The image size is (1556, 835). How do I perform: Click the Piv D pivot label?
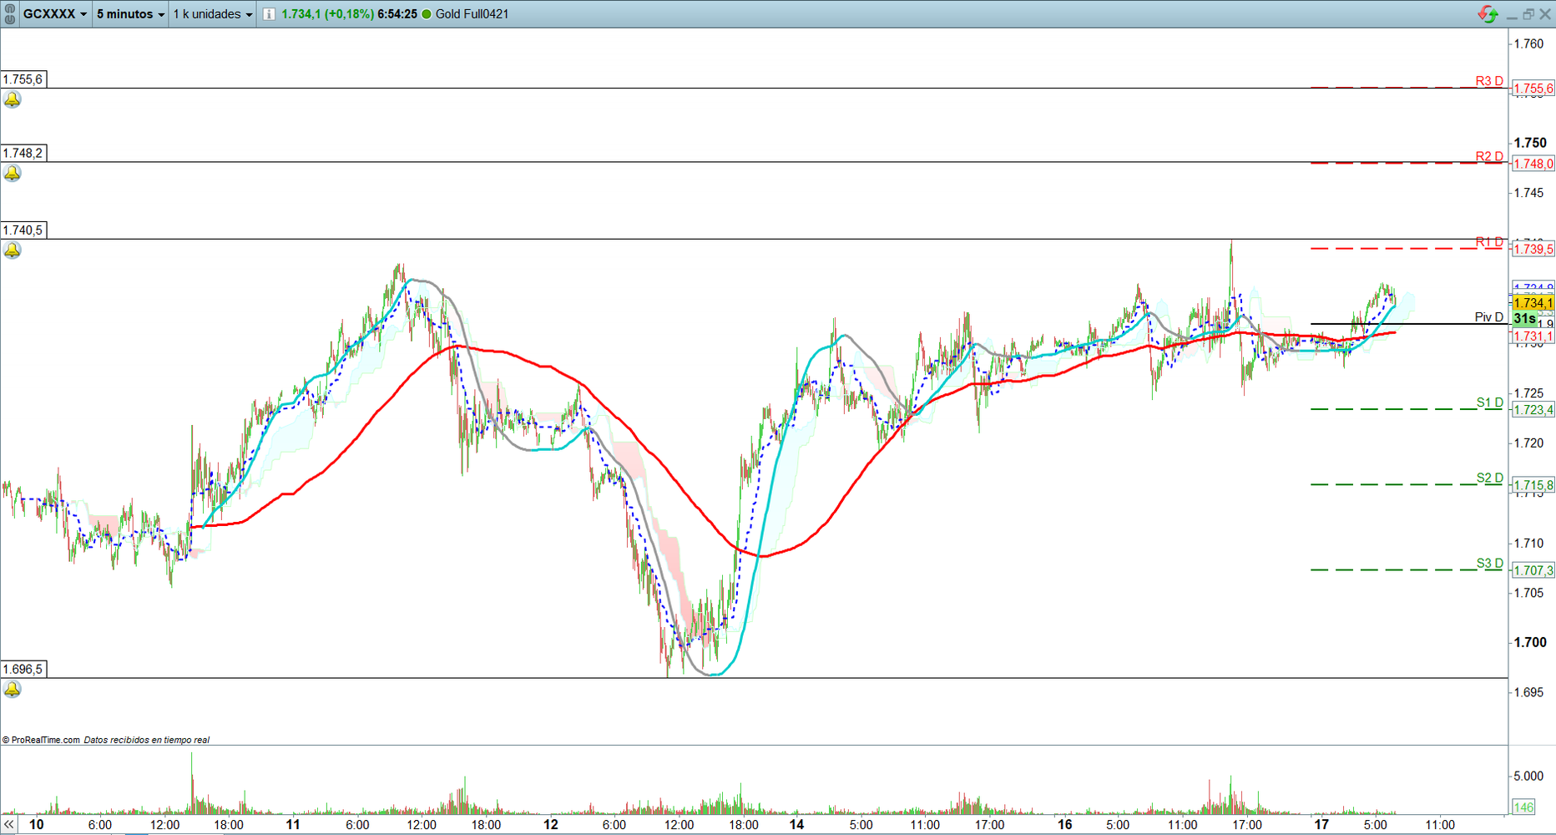pos(1489,317)
